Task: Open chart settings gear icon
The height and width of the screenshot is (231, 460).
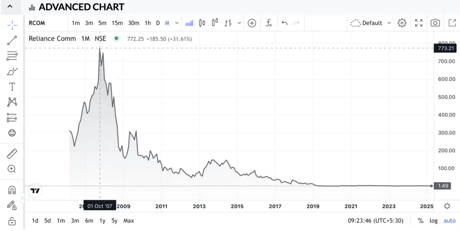Action: point(402,23)
